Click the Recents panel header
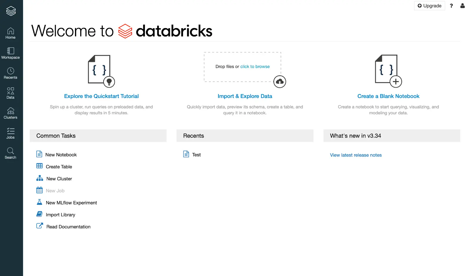This screenshot has width=467, height=276. [245, 136]
